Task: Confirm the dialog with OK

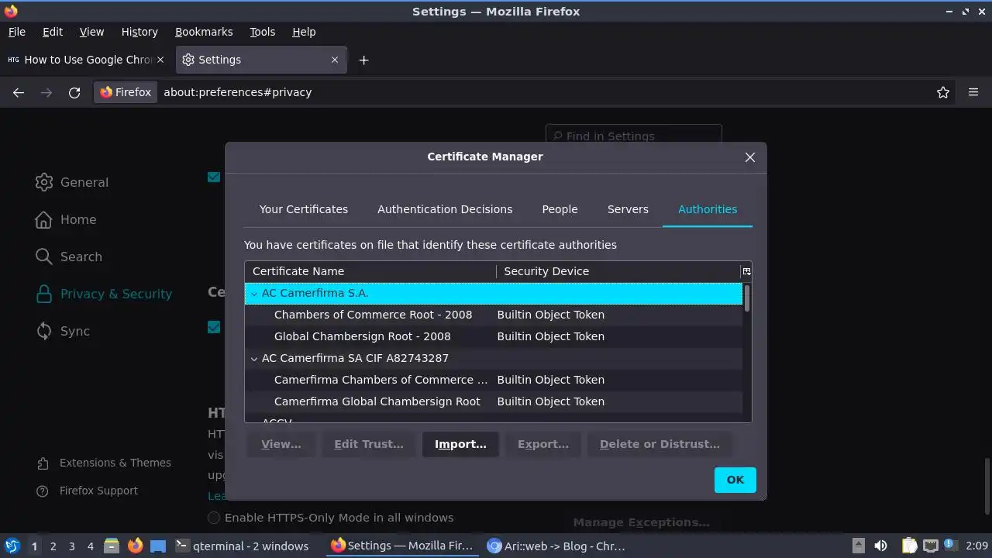Action: tap(735, 480)
